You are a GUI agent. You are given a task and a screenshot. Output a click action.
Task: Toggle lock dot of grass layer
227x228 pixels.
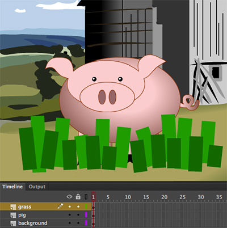(78, 206)
